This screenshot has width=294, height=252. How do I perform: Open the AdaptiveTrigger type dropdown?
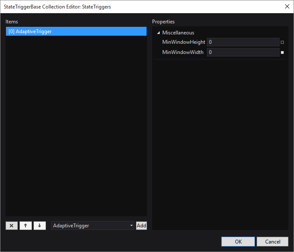(93, 226)
